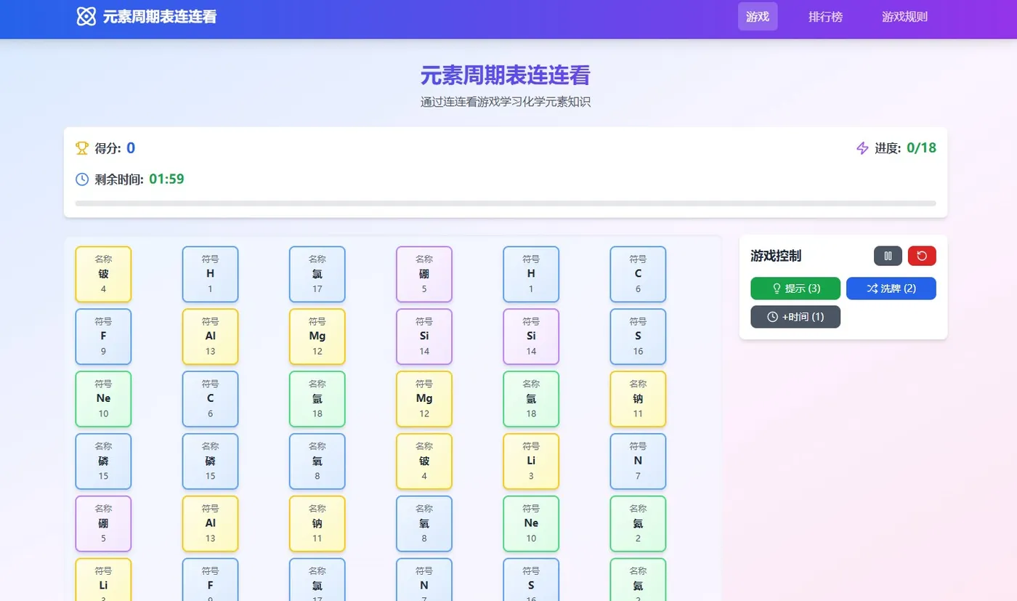Use the 提示 (3) hint button
This screenshot has height=601, width=1017.
(x=795, y=289)
